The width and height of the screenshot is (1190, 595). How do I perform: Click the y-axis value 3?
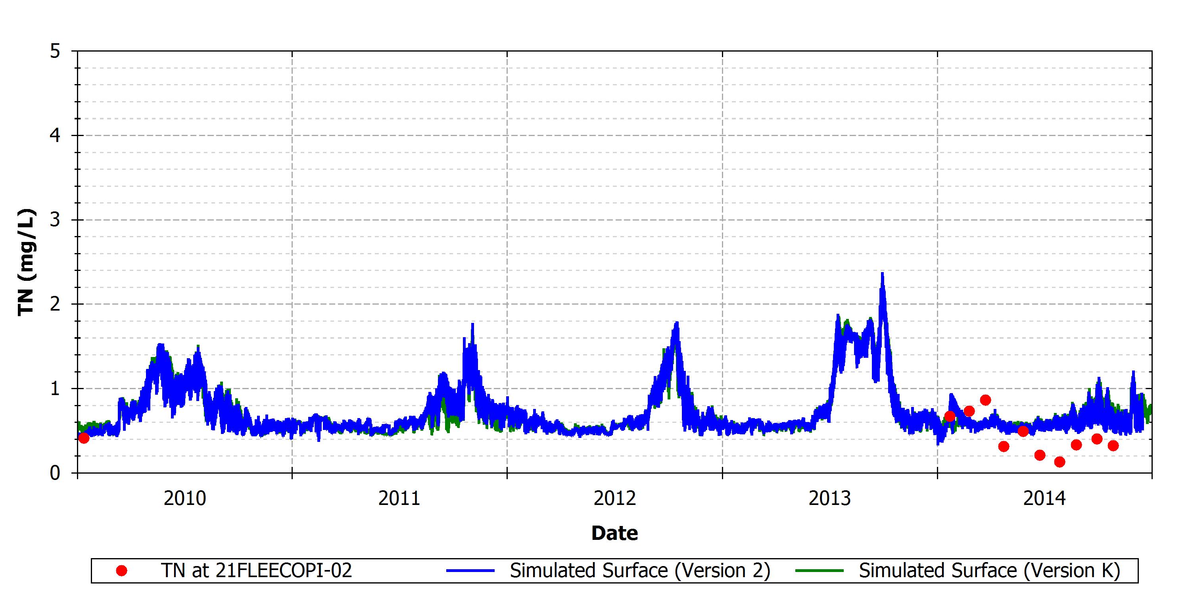pos(56,220)
